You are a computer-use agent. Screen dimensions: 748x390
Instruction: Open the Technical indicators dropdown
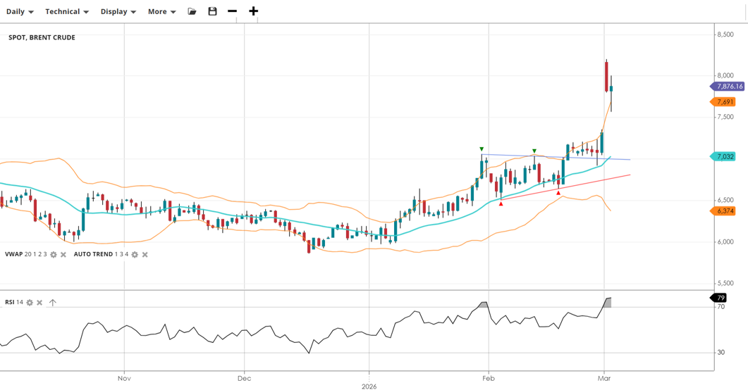(x=67, y=11)
